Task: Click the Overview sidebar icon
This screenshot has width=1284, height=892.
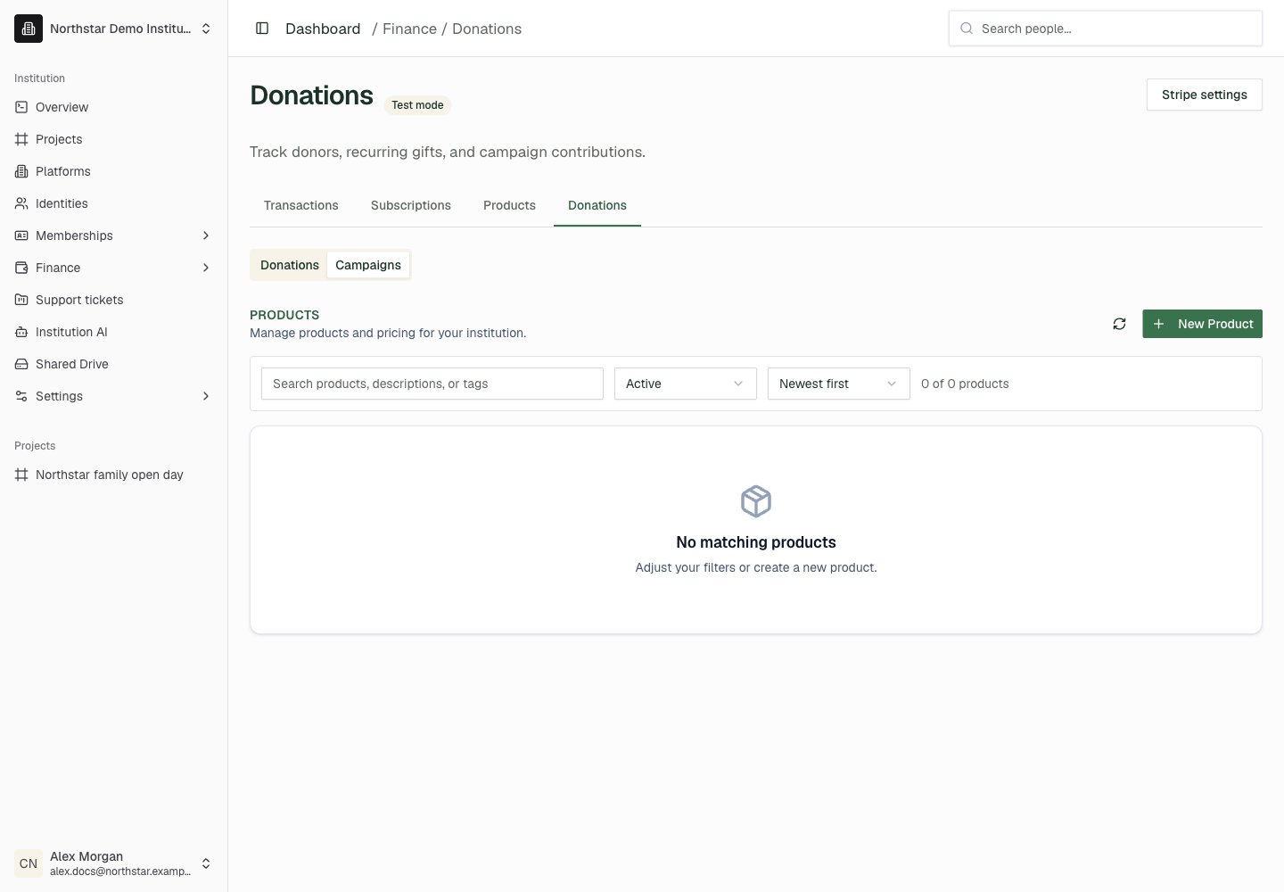Action: coord(21,107)
